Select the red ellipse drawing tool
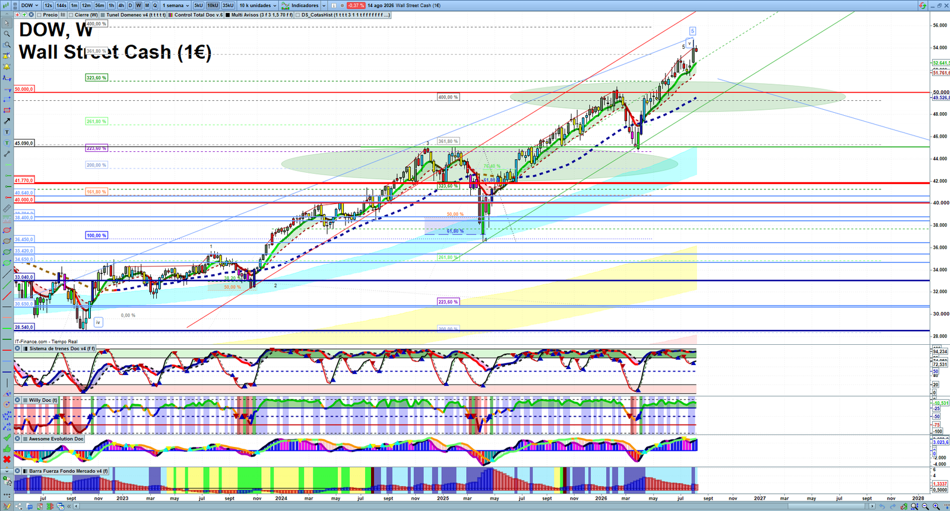Screen dimensions: 950x511 coord(7,230)
